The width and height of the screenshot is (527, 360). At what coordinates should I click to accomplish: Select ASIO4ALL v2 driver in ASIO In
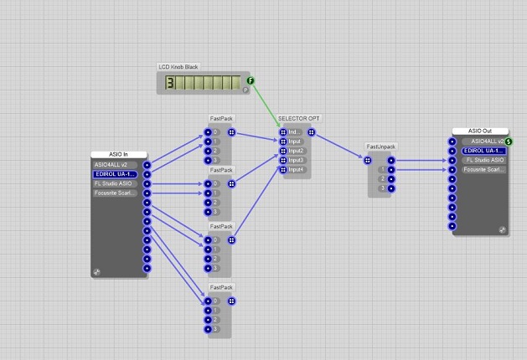click(x=114, y=165)
